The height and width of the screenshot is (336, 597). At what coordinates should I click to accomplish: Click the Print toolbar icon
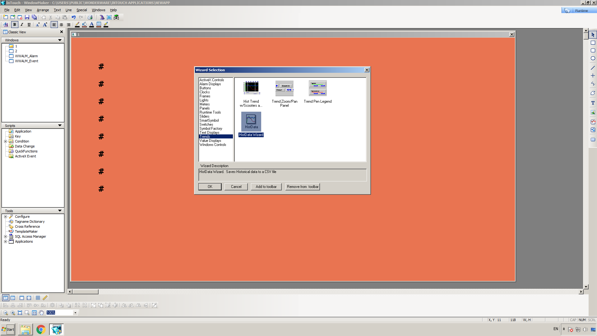pos(90,17)
